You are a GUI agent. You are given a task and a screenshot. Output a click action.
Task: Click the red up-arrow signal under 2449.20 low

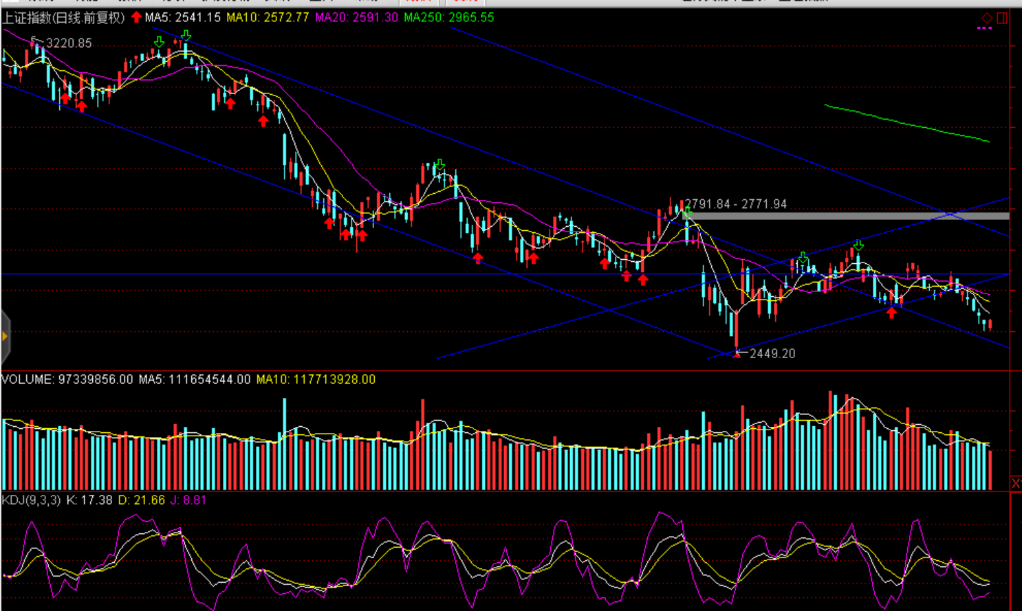(x=737, y=355)
